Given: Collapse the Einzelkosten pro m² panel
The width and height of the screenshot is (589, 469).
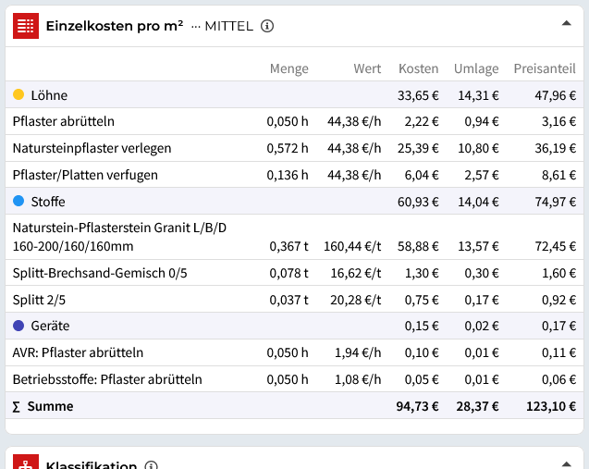Looking at the screenshot, I should point(566,25).
